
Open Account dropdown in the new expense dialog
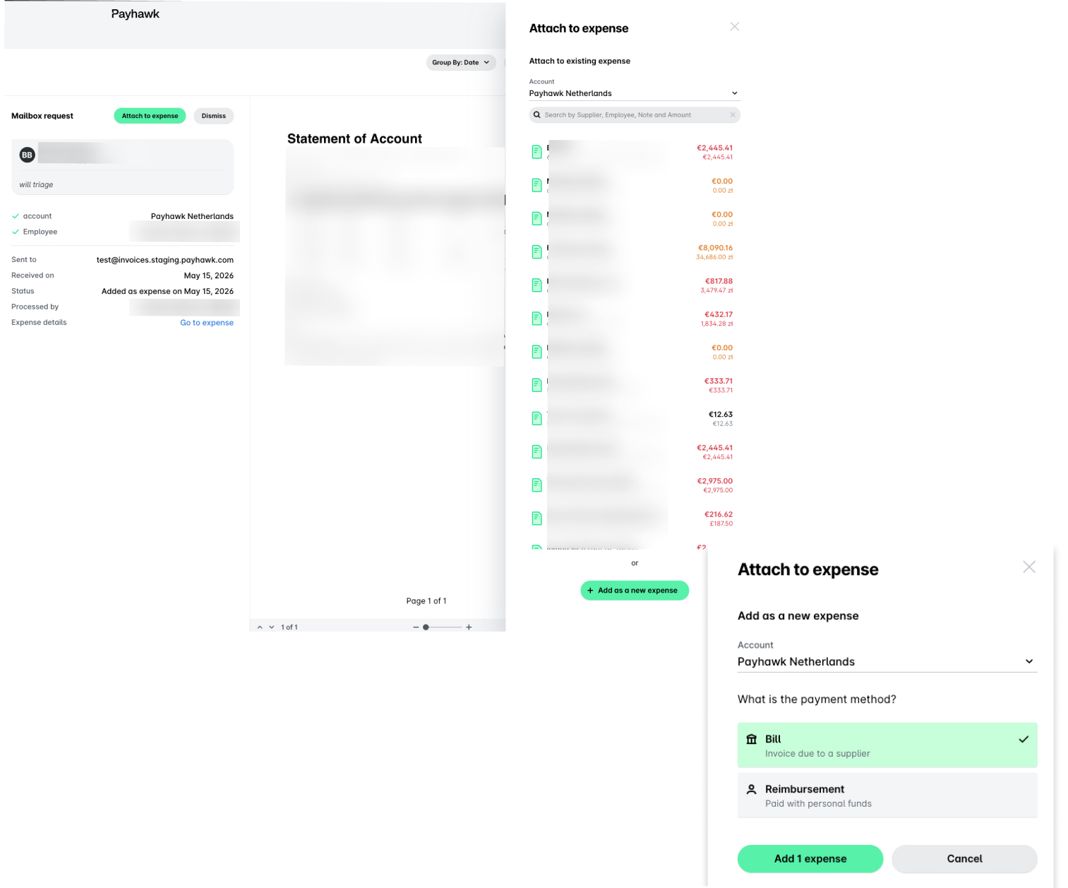point(887,662)
